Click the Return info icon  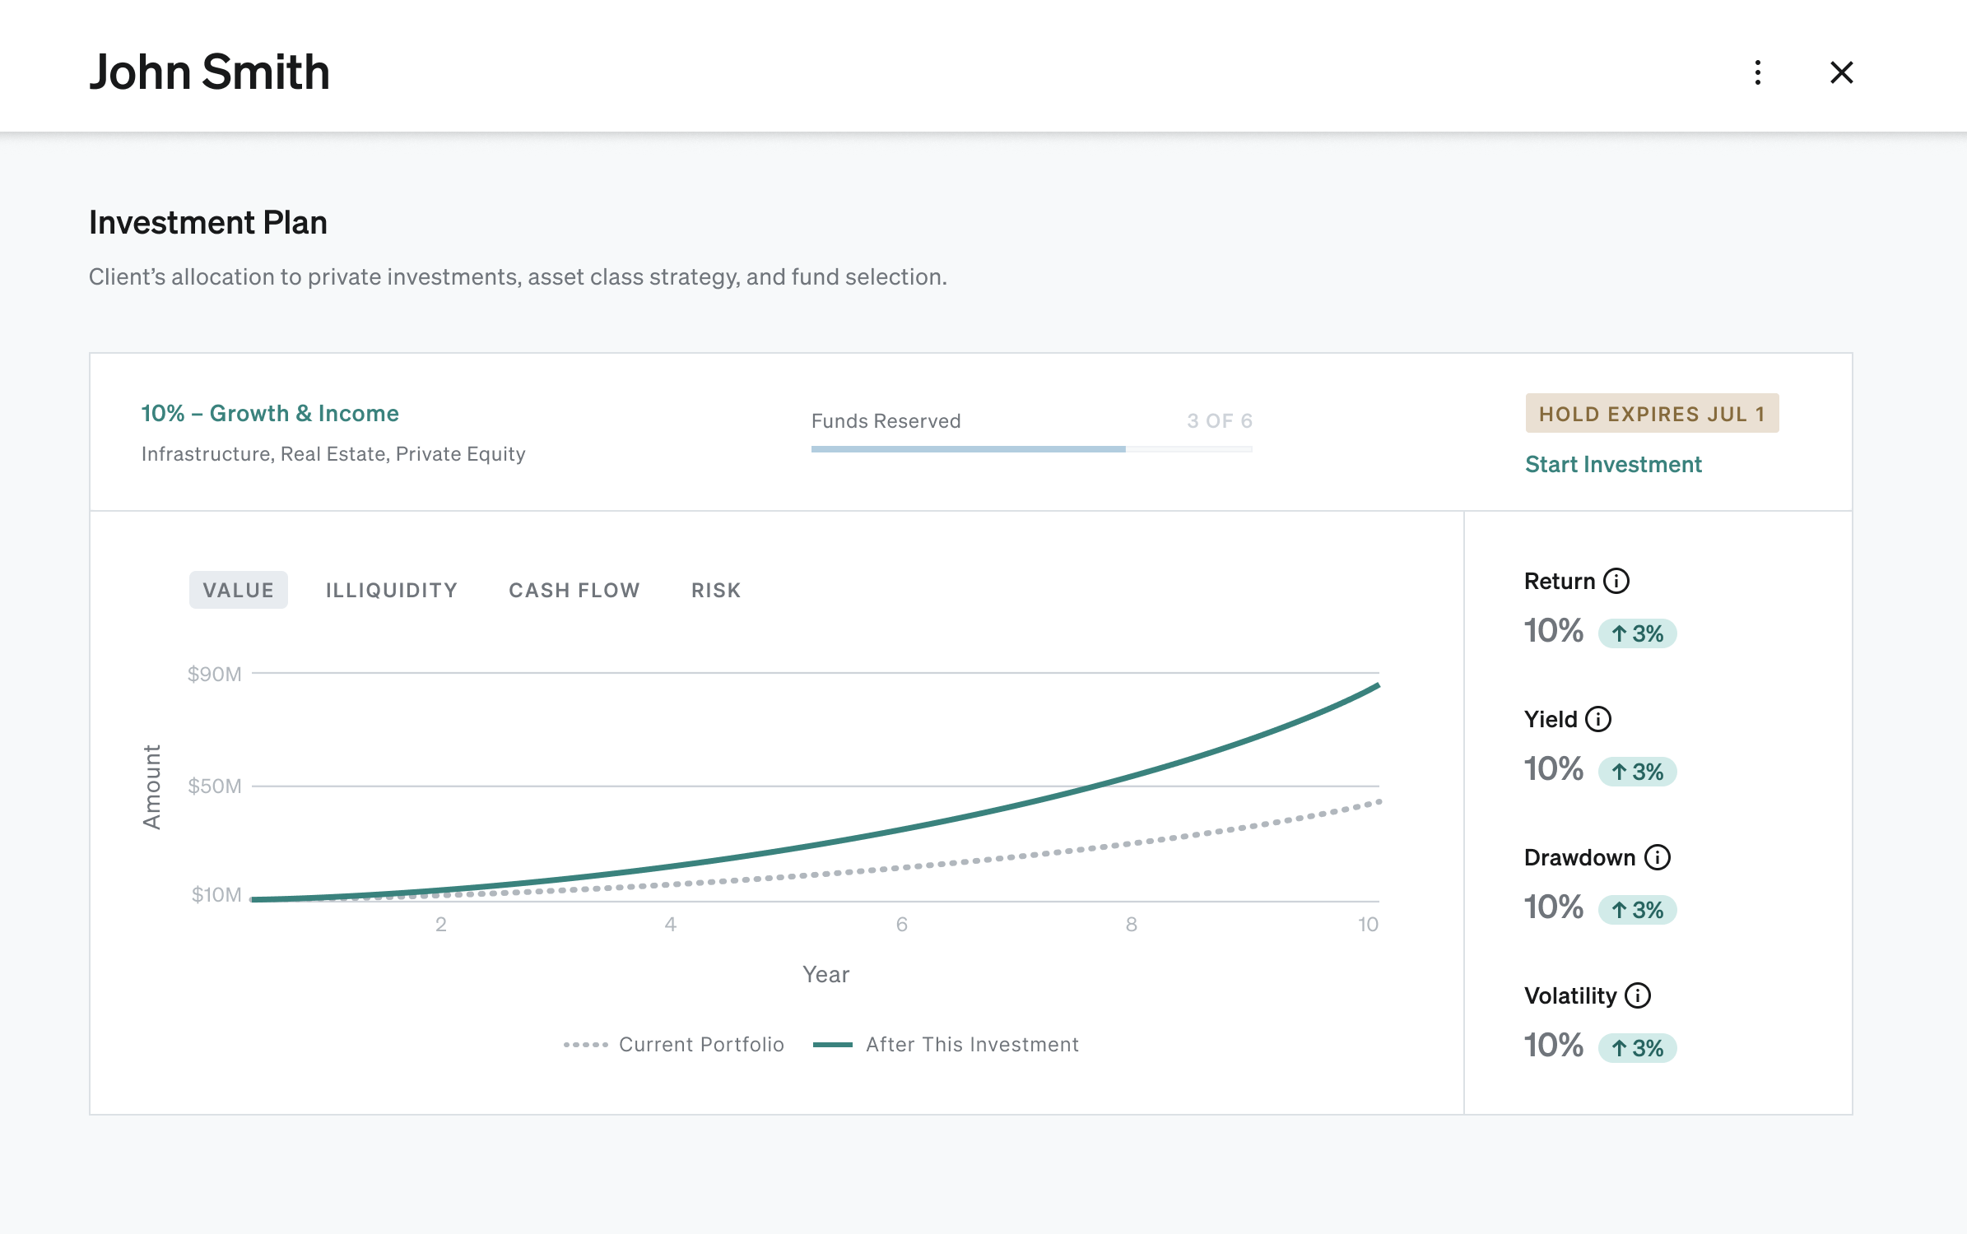click(1616, 581)
